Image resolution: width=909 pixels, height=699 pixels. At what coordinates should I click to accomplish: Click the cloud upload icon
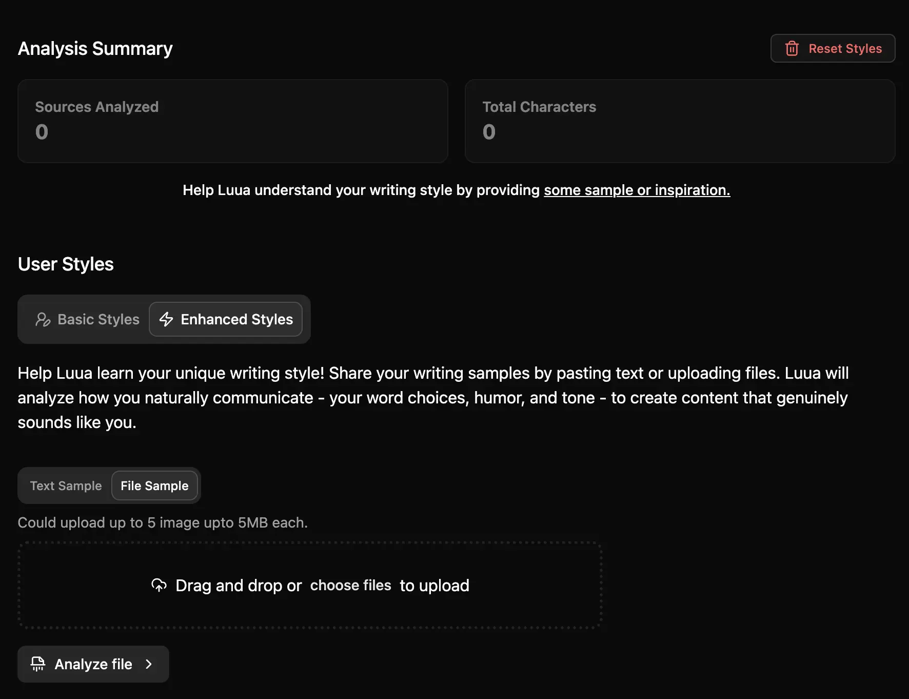tap(159, 585)
